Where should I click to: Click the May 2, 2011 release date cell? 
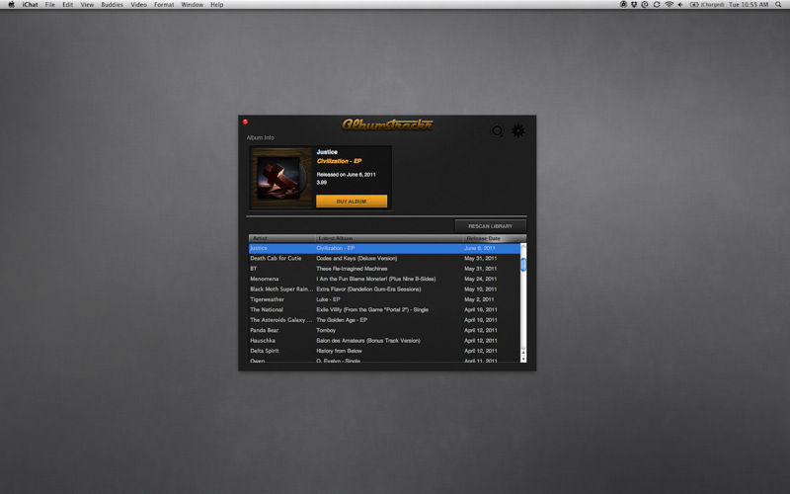(x=479, y=299)
